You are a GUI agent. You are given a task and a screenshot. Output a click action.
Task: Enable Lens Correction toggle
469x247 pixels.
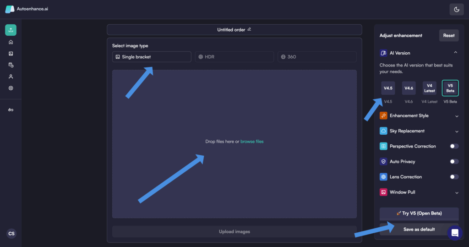[454, 177]
